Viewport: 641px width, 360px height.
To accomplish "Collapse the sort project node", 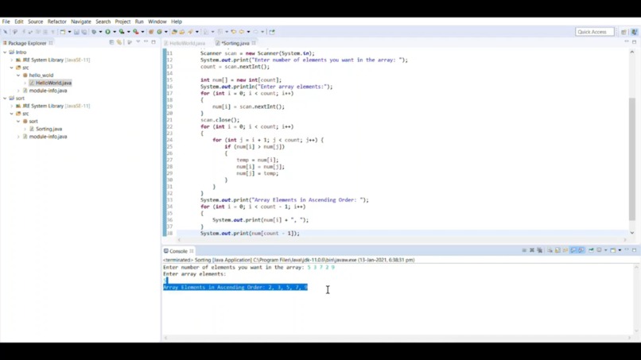I will (x=5, y=99).
